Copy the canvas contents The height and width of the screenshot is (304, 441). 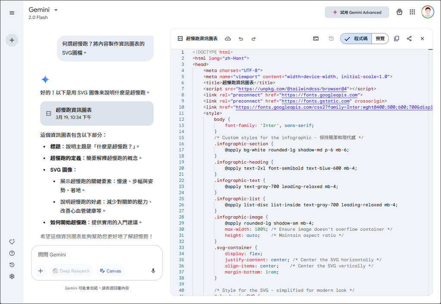click(397, 39)
